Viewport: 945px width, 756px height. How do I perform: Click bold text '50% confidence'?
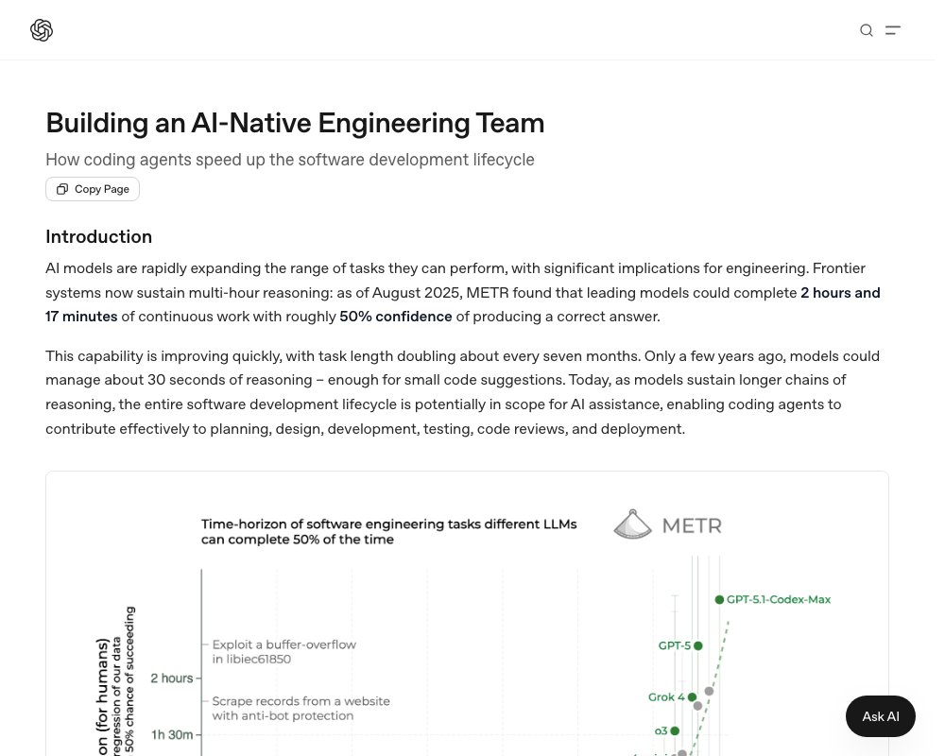pos(395,317)
